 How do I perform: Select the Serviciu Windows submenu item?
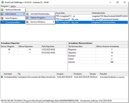point(40,22)
